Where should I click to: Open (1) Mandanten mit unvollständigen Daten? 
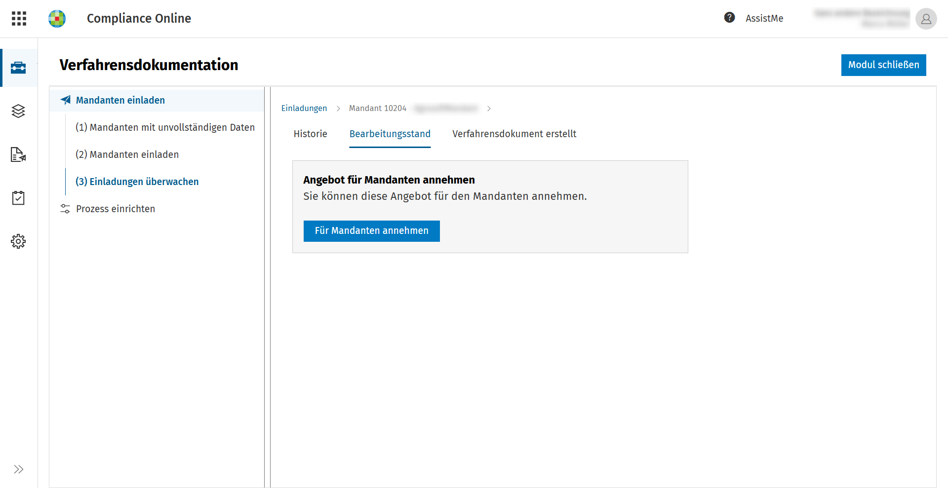coord(165,127)
